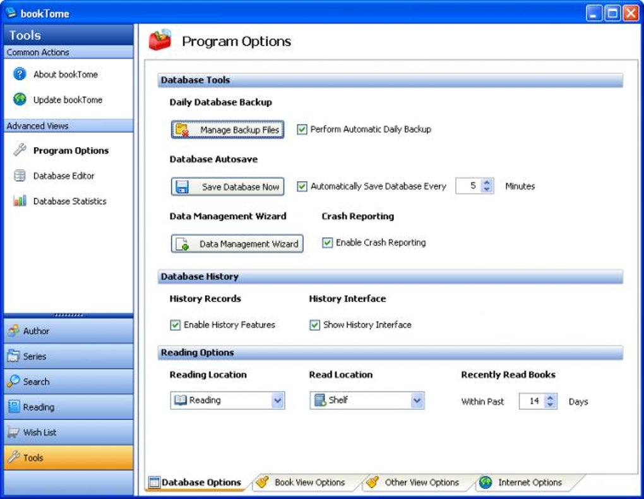Click the open book icon in Reading Location combo

[181, 400]
